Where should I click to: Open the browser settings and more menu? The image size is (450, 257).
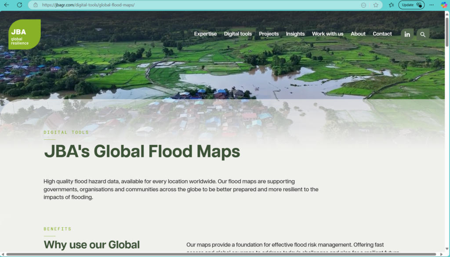coord(432,5)
